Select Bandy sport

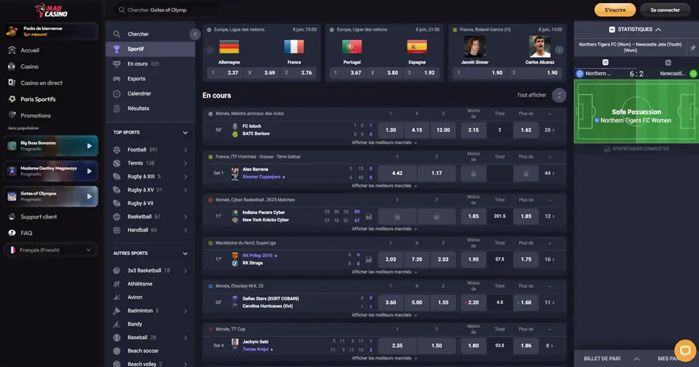point(150,324)
